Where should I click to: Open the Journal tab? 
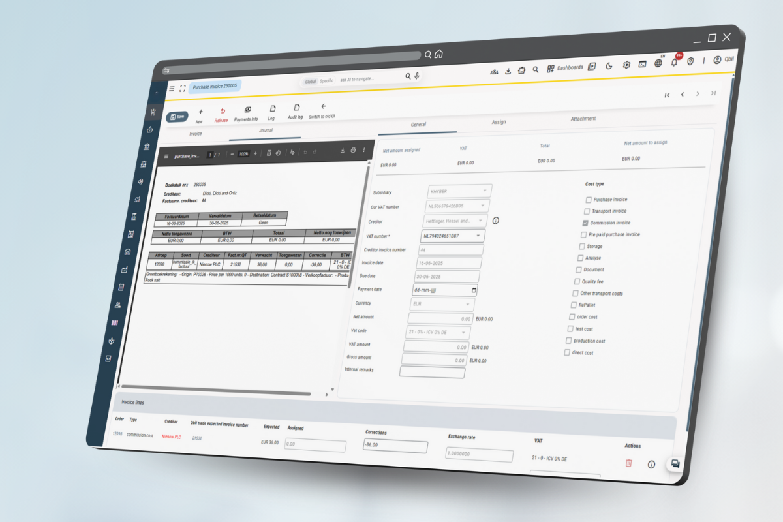pyautogui.click(x=266, y=130)
